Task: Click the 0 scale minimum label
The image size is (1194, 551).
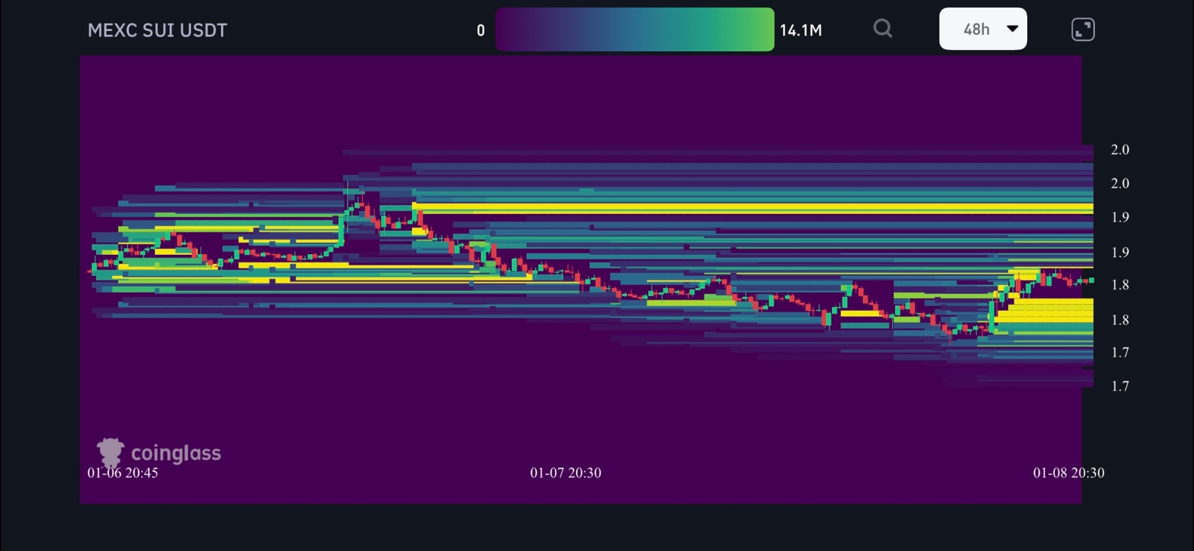Action: click(480, 30)
